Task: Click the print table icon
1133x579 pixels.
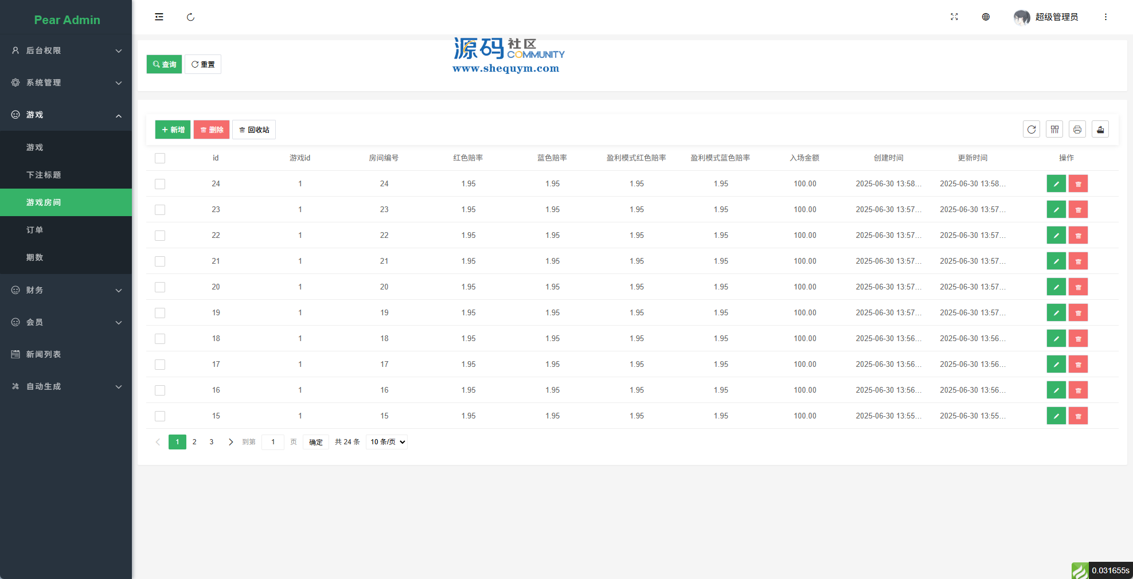Action: [x=1077, y=130]
